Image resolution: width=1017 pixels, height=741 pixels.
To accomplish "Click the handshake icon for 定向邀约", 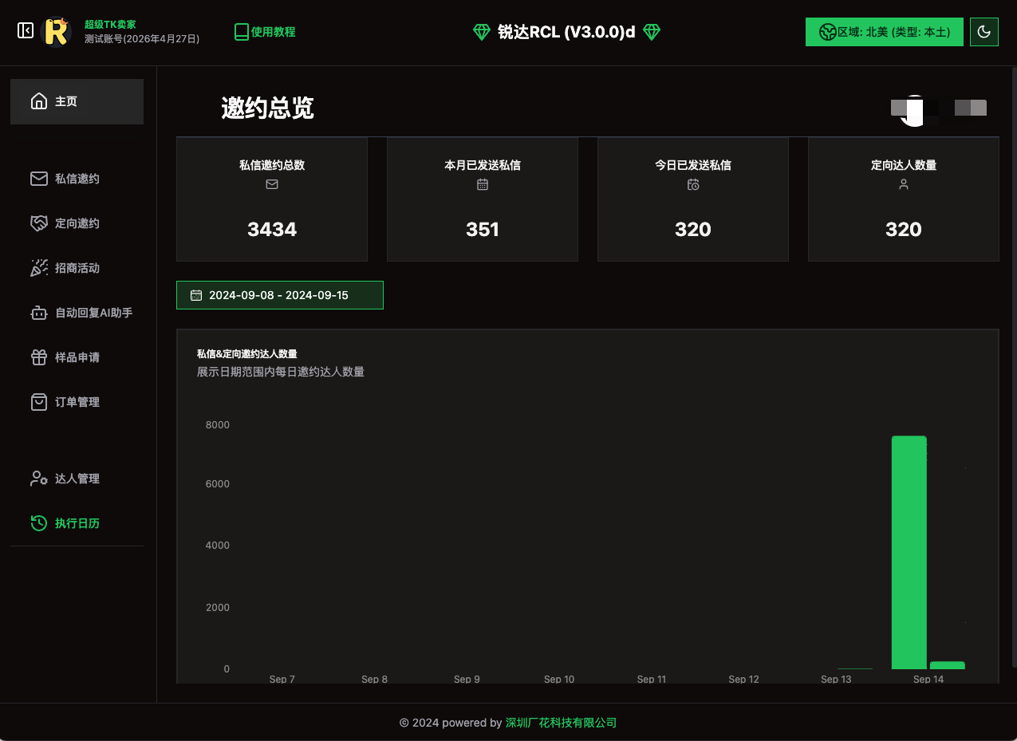I will [39, 223].
